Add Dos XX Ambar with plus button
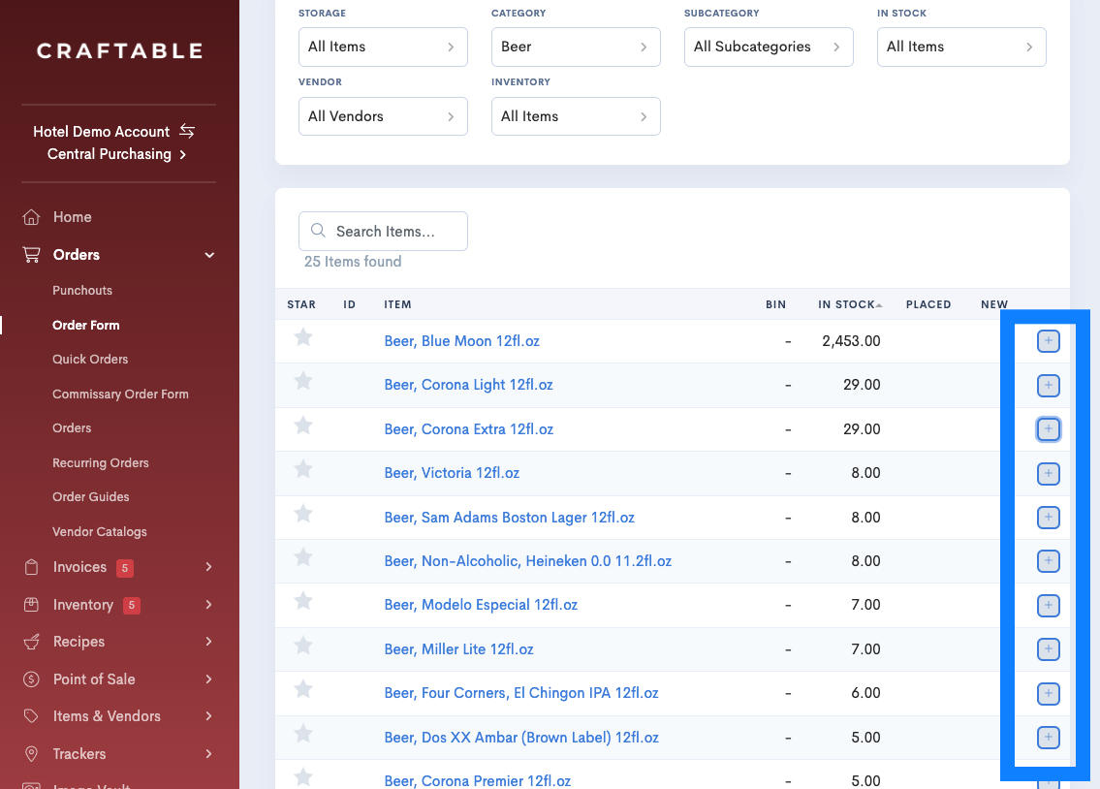Screen dimensions: 1100x789 click(x=1048, y=737)
